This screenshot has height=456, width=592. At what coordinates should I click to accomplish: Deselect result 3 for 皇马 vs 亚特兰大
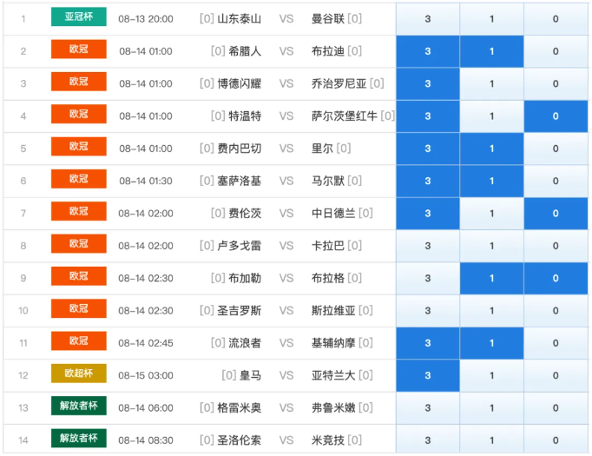click(x=428, y=375)
